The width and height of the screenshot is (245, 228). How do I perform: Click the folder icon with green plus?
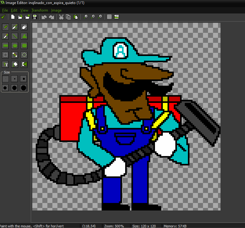pos(27,17)
